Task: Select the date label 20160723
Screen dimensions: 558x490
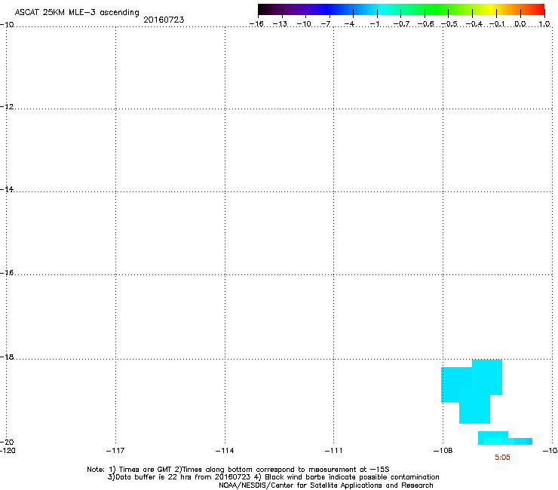Action: tap(164, 20)
